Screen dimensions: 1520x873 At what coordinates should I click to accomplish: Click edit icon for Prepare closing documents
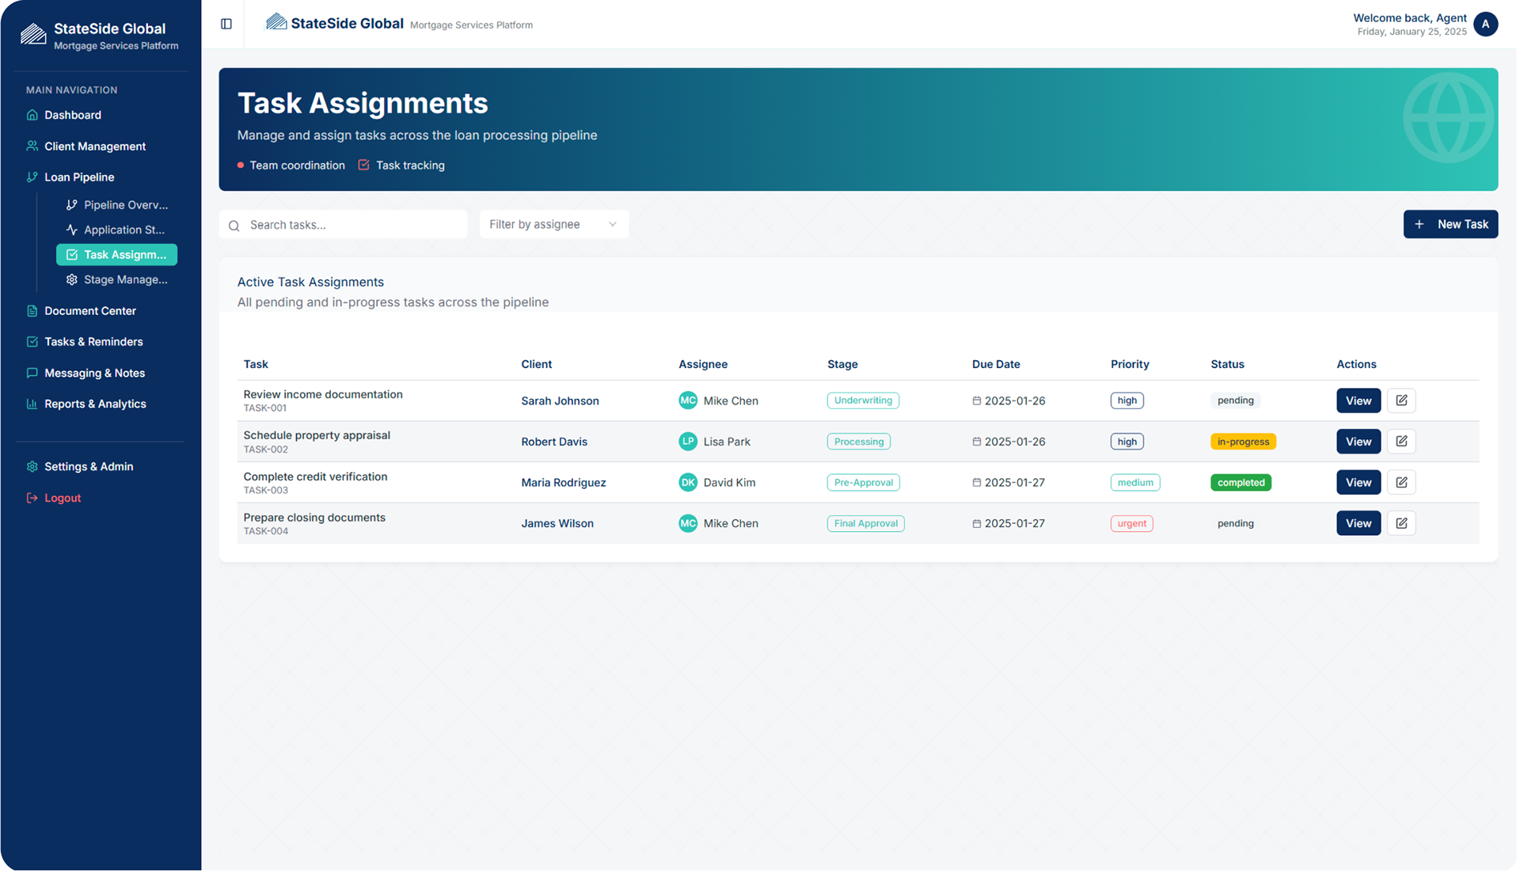tap(1401, 523)
